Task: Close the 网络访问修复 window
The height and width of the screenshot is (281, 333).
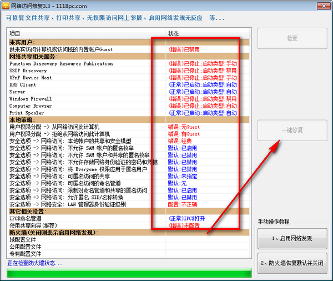Action: [324, 6]
